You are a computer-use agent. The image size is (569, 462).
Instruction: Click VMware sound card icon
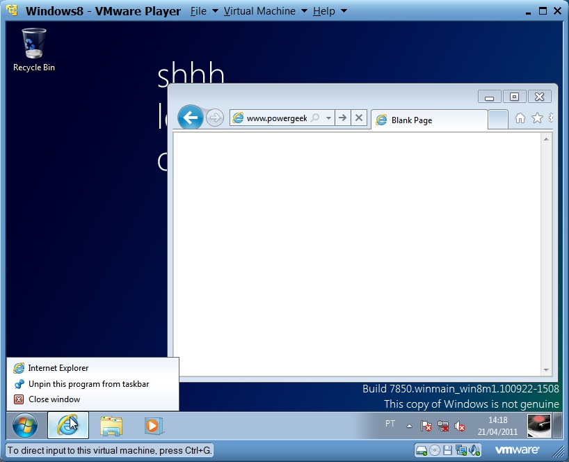(x=474, y=450)
